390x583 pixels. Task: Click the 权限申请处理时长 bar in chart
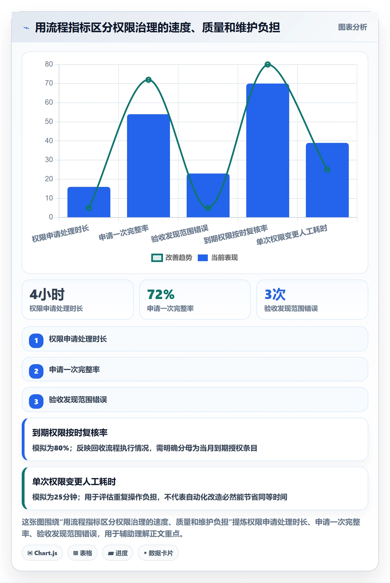point(89,202)
